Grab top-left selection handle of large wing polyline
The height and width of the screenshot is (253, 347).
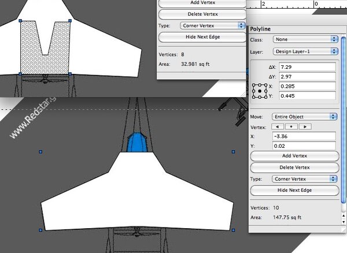[40, 152]
